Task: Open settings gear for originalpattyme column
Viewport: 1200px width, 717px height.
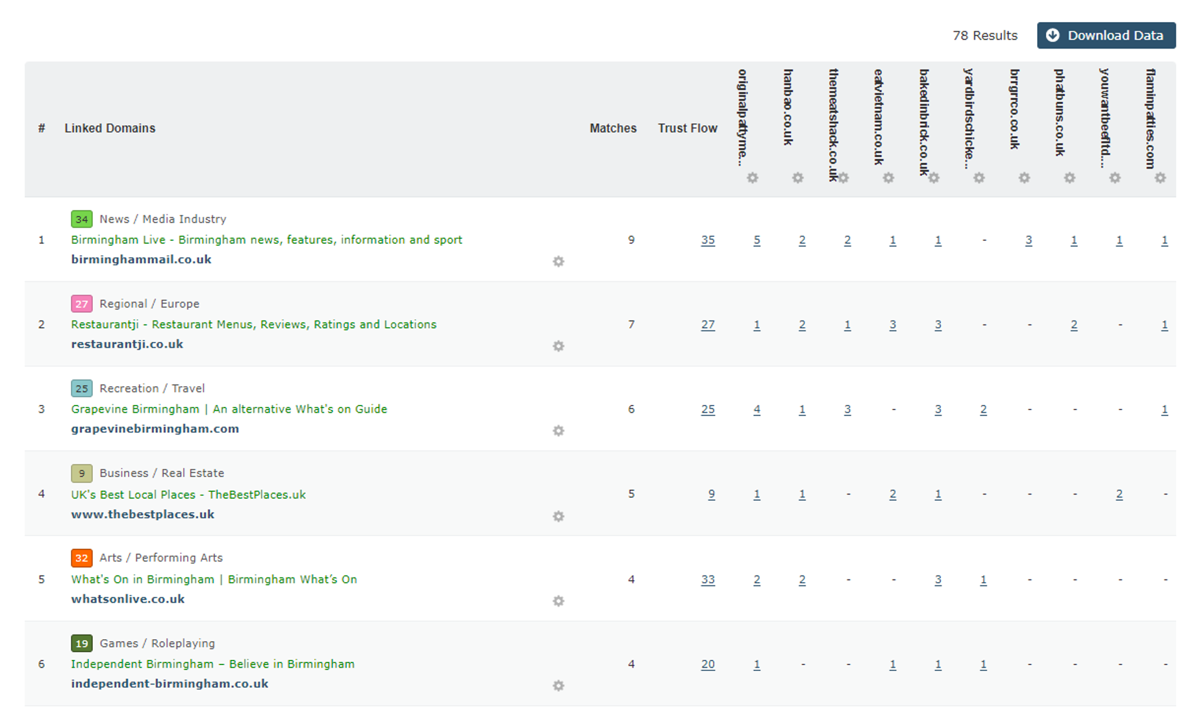Action: (x=752, y=177)
